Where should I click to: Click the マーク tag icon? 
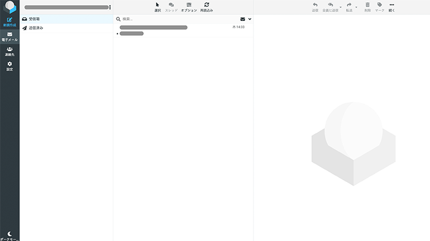pos(380,7)
